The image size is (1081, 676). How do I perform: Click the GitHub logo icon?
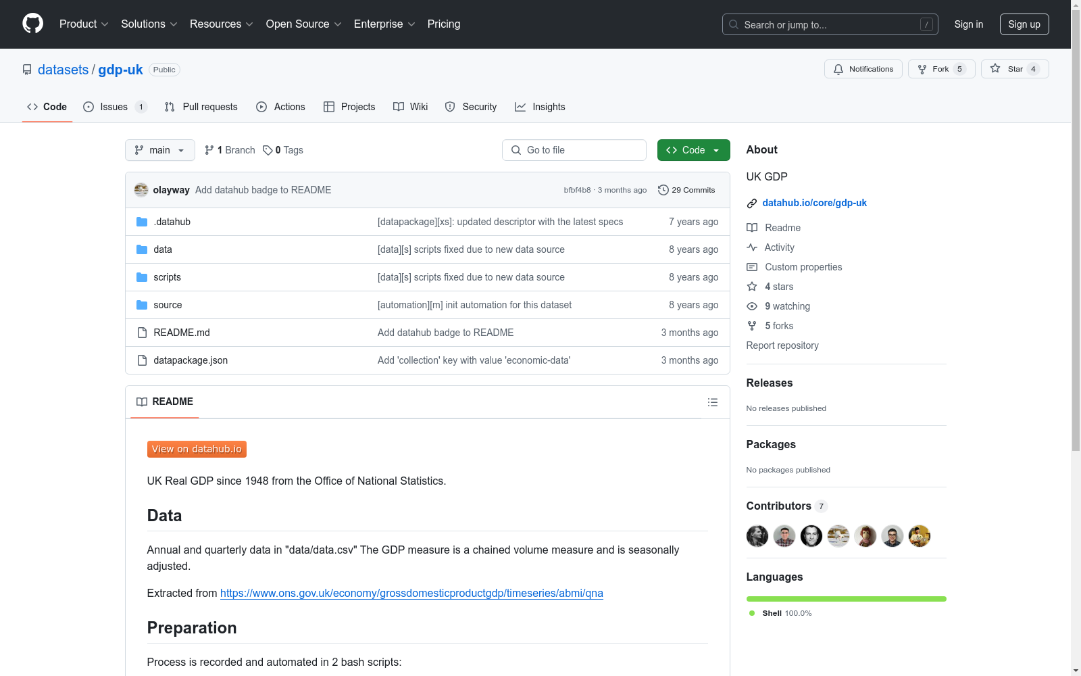32,24
